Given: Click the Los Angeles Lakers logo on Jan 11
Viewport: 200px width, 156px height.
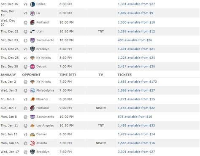Looking at the screenshot, I should [x=32, y=126].
